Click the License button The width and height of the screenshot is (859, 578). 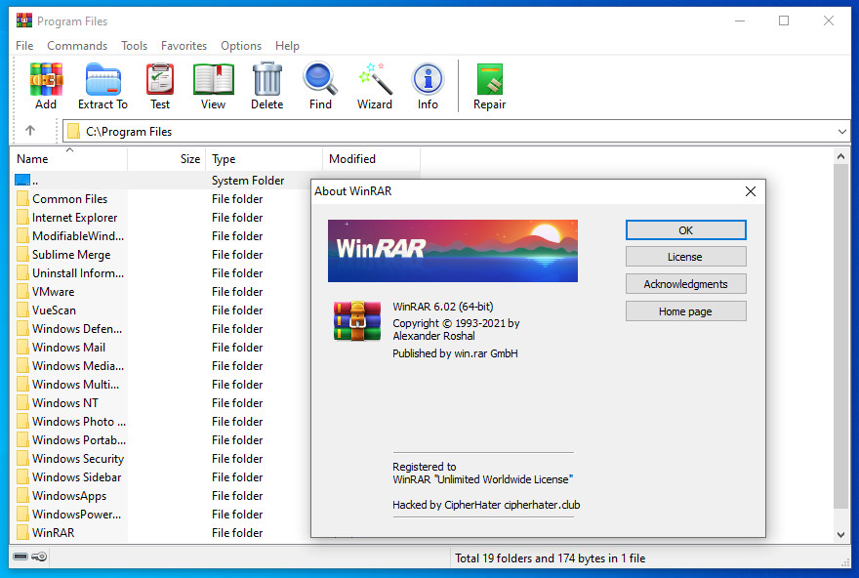coord(686,257)
